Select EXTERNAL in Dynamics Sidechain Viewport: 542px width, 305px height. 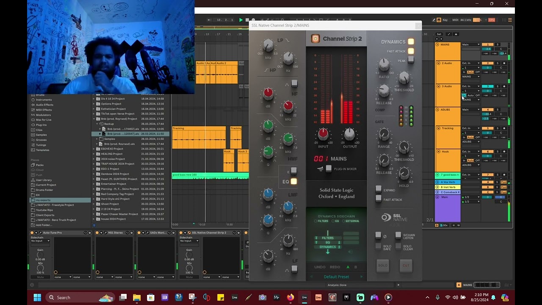click(351, 221)
